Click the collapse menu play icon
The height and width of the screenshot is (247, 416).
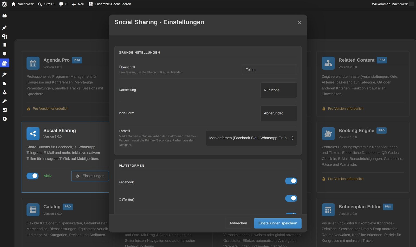tap(4, 119)
